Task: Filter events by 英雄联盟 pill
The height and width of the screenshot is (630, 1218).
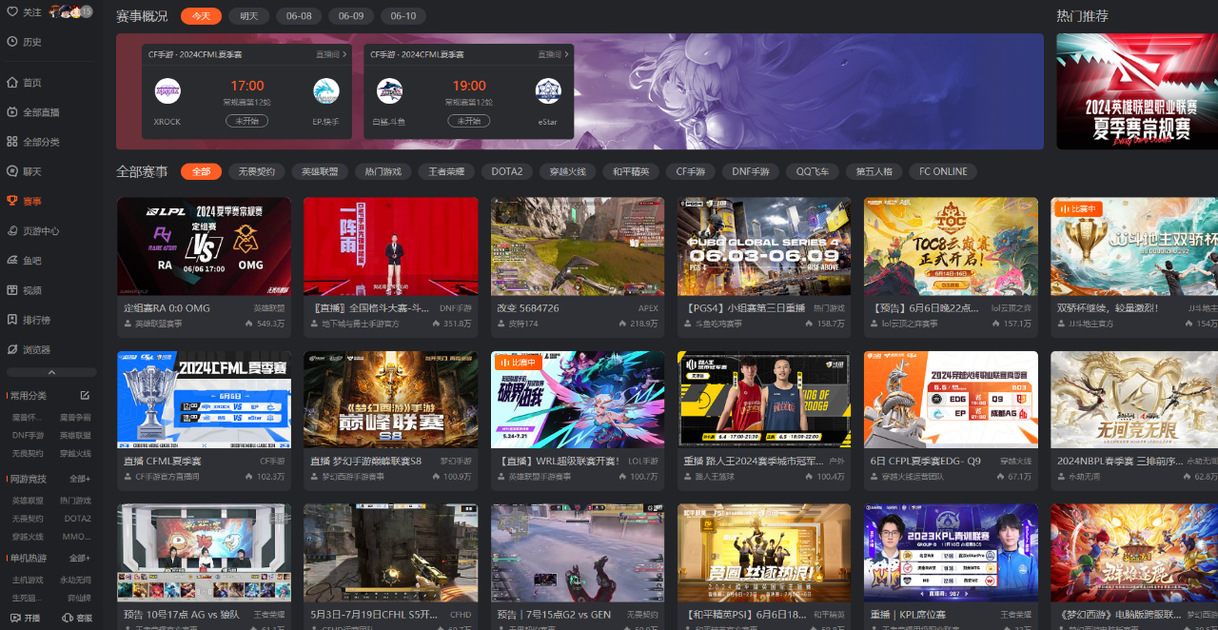Action: click(x=320, y=171)
